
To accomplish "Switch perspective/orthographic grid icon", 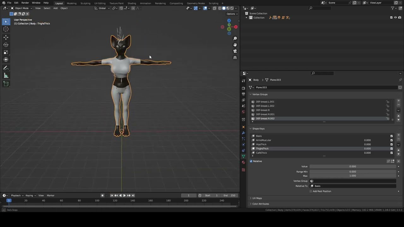I will click(235, 58).
